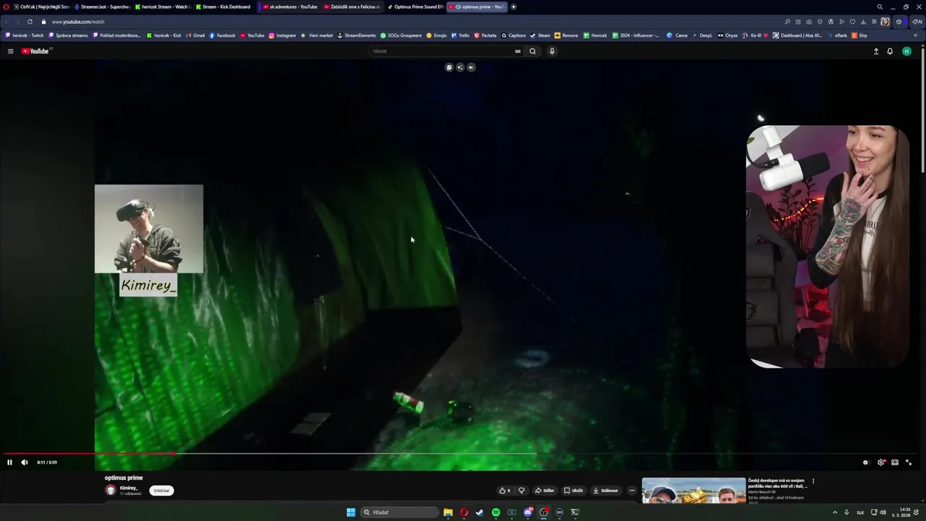
Task: Toggle the autoplay switch in player
Action: click(x=865, y=462)
